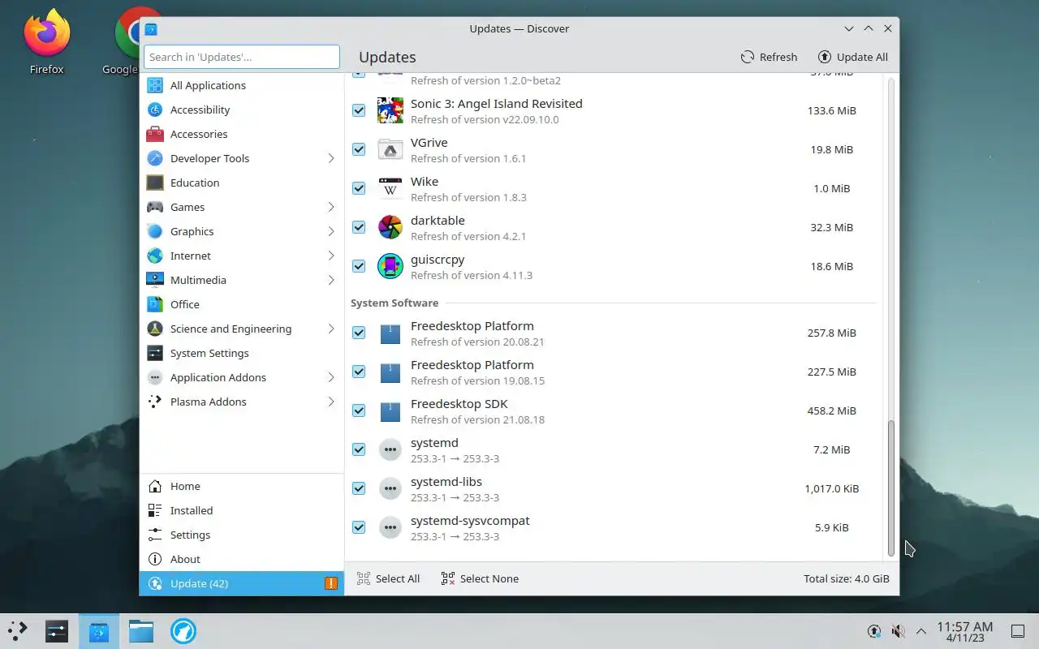Viewport: 1039px width, 649px height.
Task: Open the About page
Action: click(x=242, y=559)
